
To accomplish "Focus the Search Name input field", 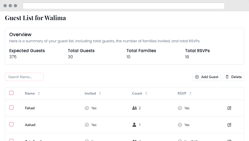I will click(24, 77).
